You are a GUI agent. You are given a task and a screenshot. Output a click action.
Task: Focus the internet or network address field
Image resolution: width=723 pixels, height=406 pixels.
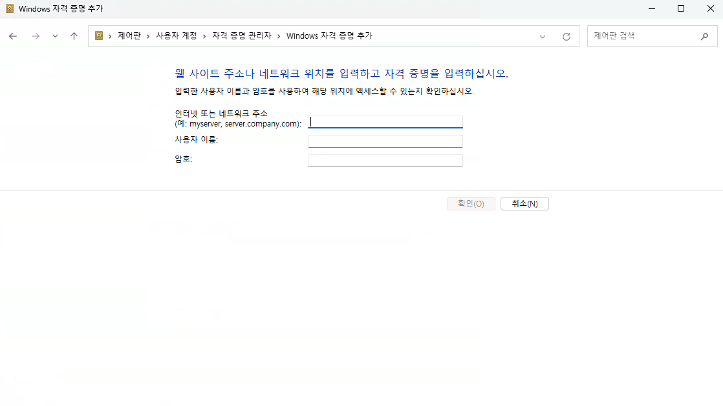coord(385,121)
